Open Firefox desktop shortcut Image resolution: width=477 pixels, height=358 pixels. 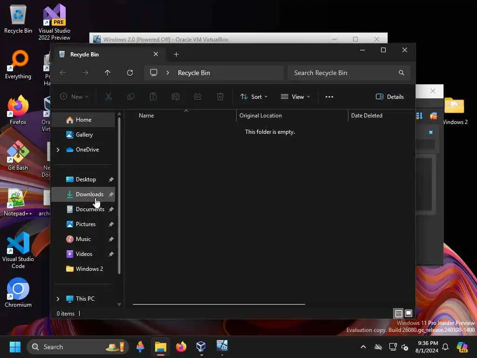point(18,110)
